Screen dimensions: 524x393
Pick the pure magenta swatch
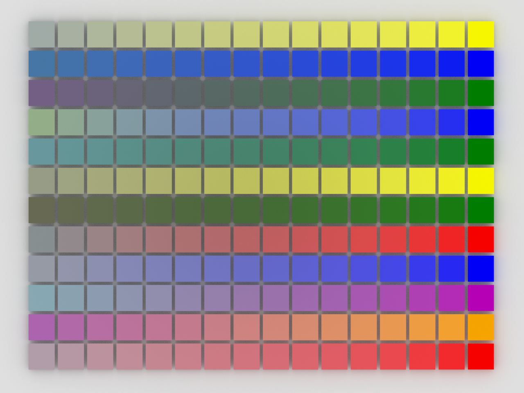[481, 298]
